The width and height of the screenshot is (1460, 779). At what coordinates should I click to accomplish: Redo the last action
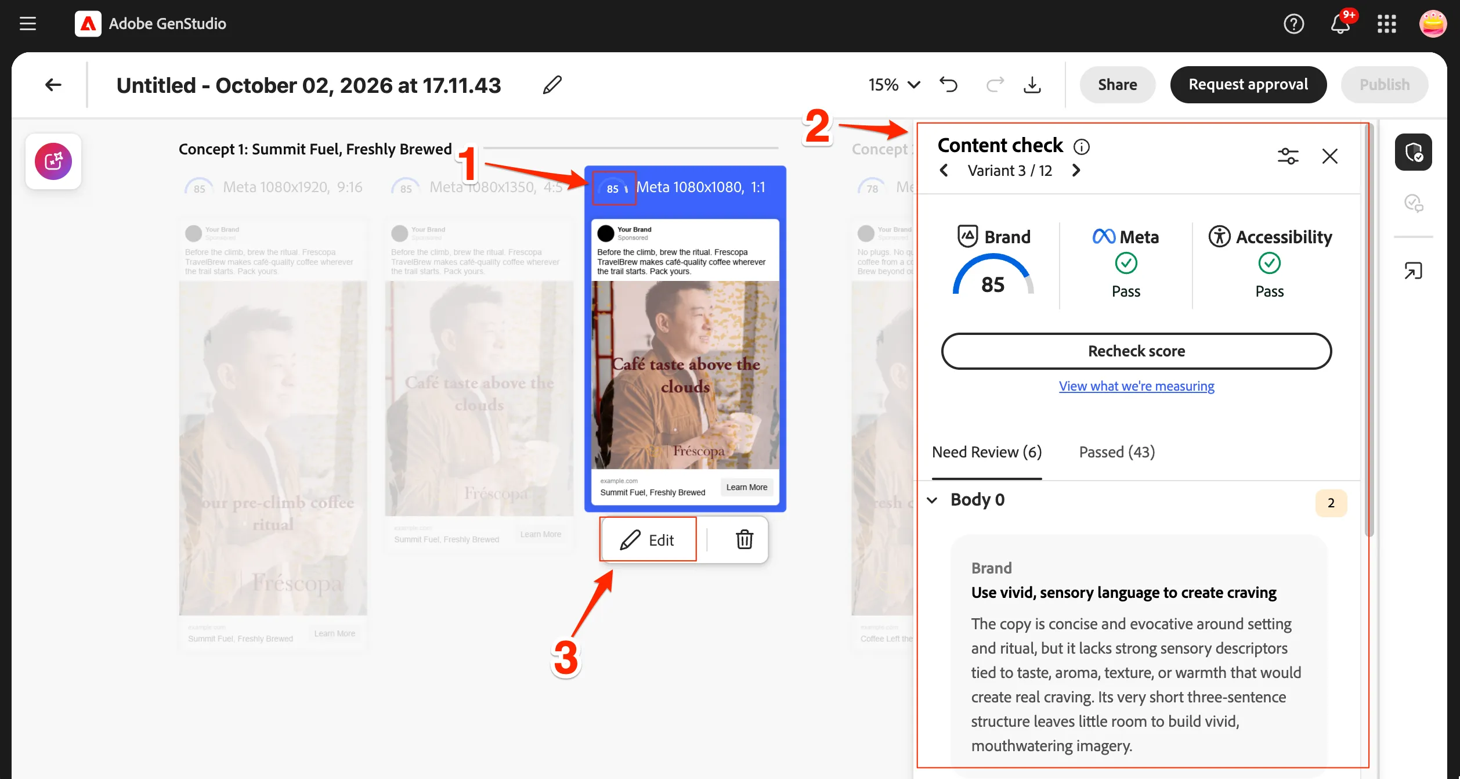995,85
